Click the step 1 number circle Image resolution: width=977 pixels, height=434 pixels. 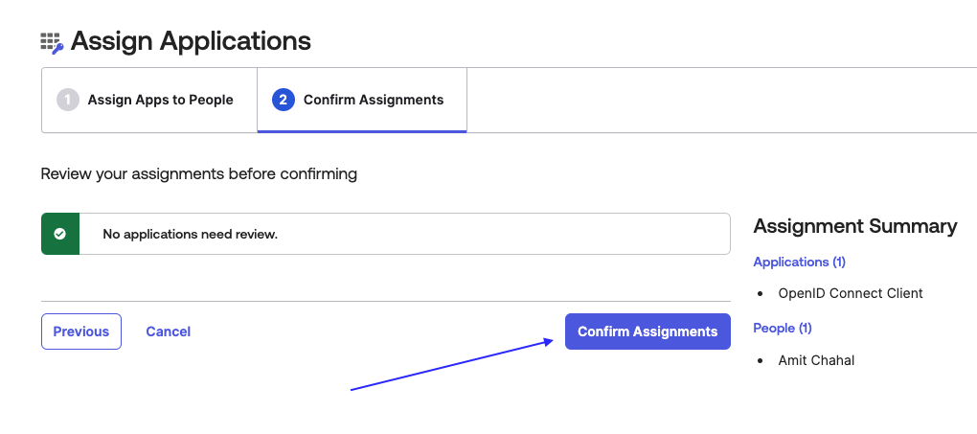click(x=68, y=100)
